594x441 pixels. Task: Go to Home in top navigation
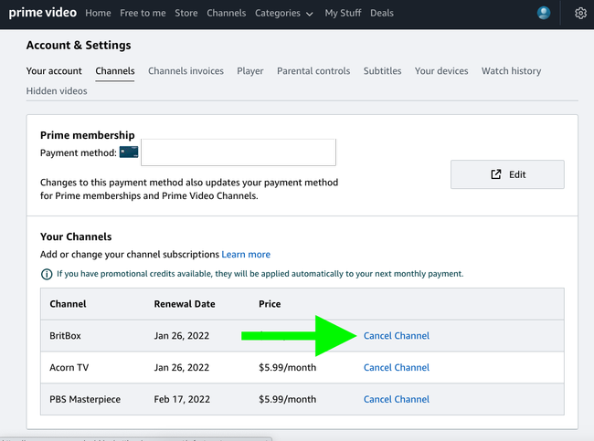(98, 14)
